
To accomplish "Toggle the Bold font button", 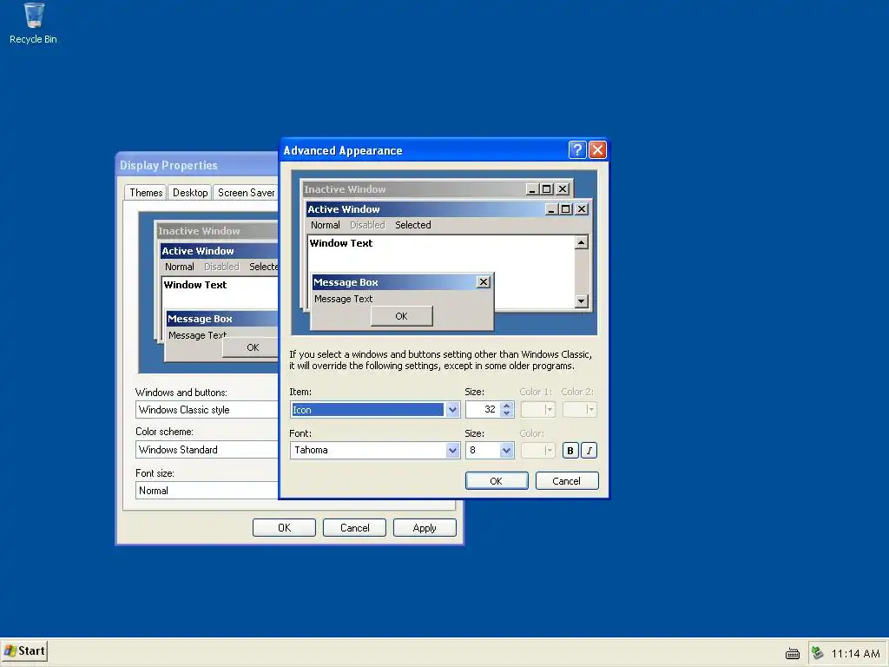I will pos(570,451).
